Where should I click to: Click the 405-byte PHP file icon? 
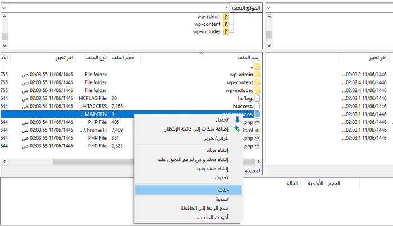(257, 122)
